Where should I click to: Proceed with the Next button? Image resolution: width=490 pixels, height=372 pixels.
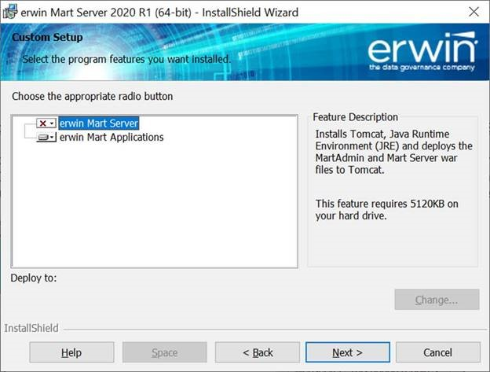pyautogui.click(x=348, y=352)
